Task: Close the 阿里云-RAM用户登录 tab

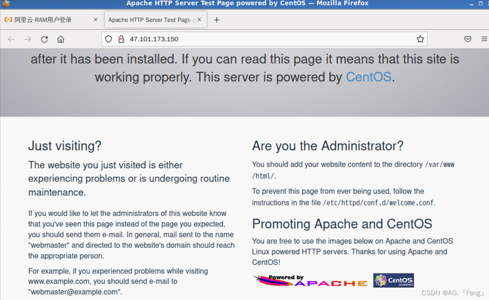Action: point(96,20)
